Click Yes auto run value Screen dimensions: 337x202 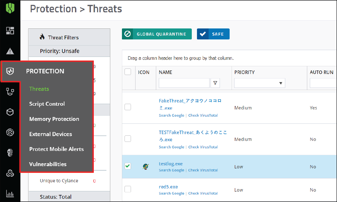(313, 108)
